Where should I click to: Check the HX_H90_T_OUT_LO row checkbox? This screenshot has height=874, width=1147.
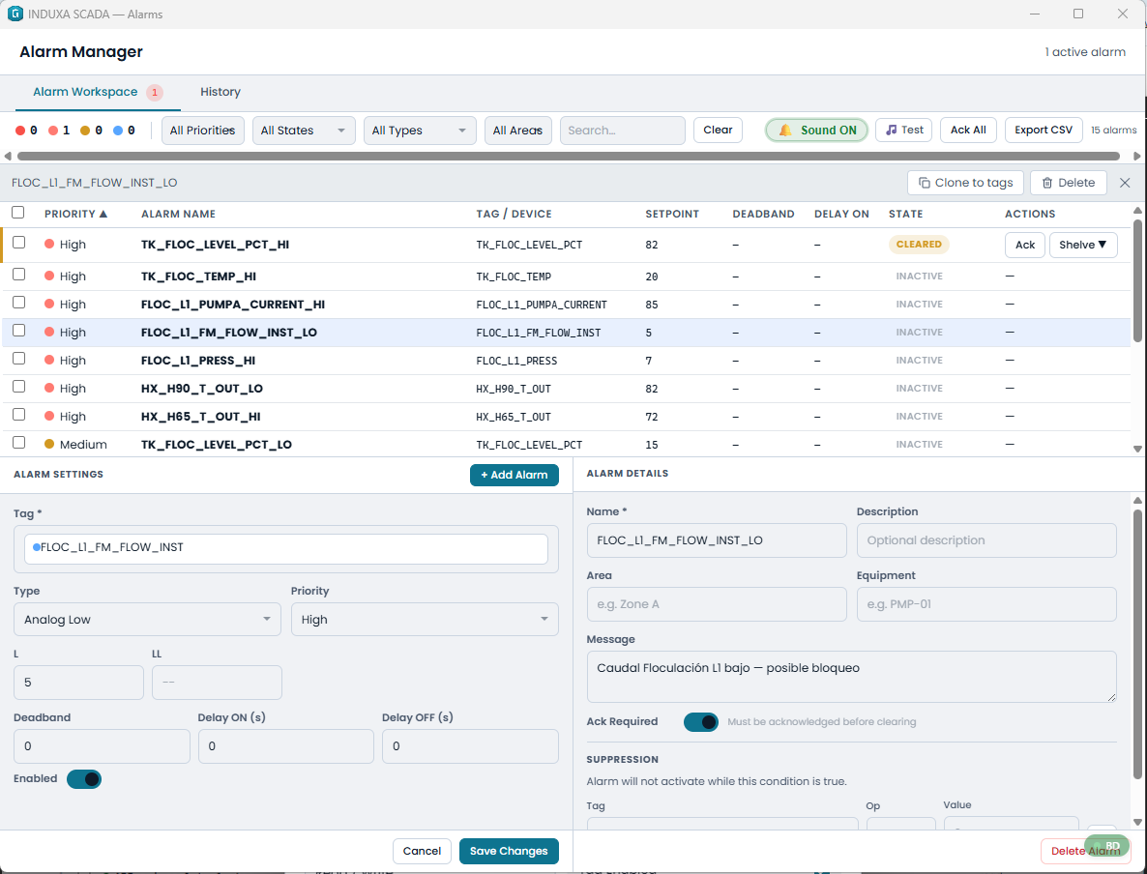[x=19, y=386]
